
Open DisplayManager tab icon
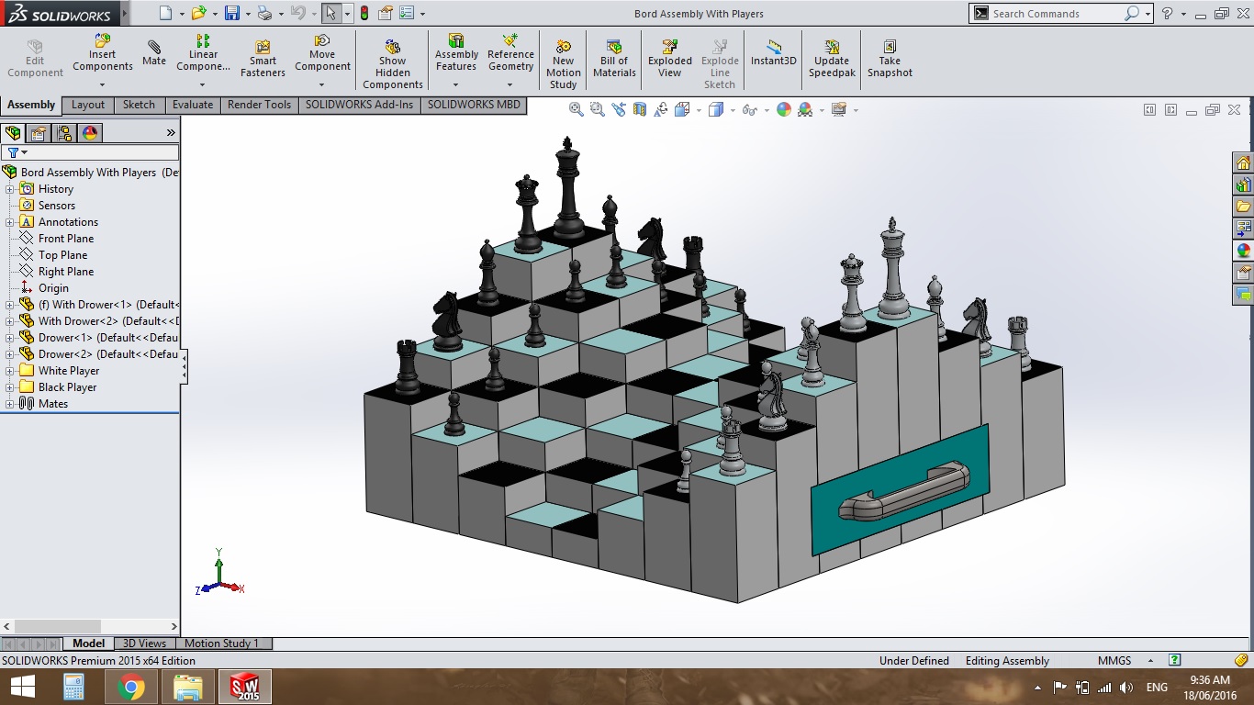click(x=89, y=133)
